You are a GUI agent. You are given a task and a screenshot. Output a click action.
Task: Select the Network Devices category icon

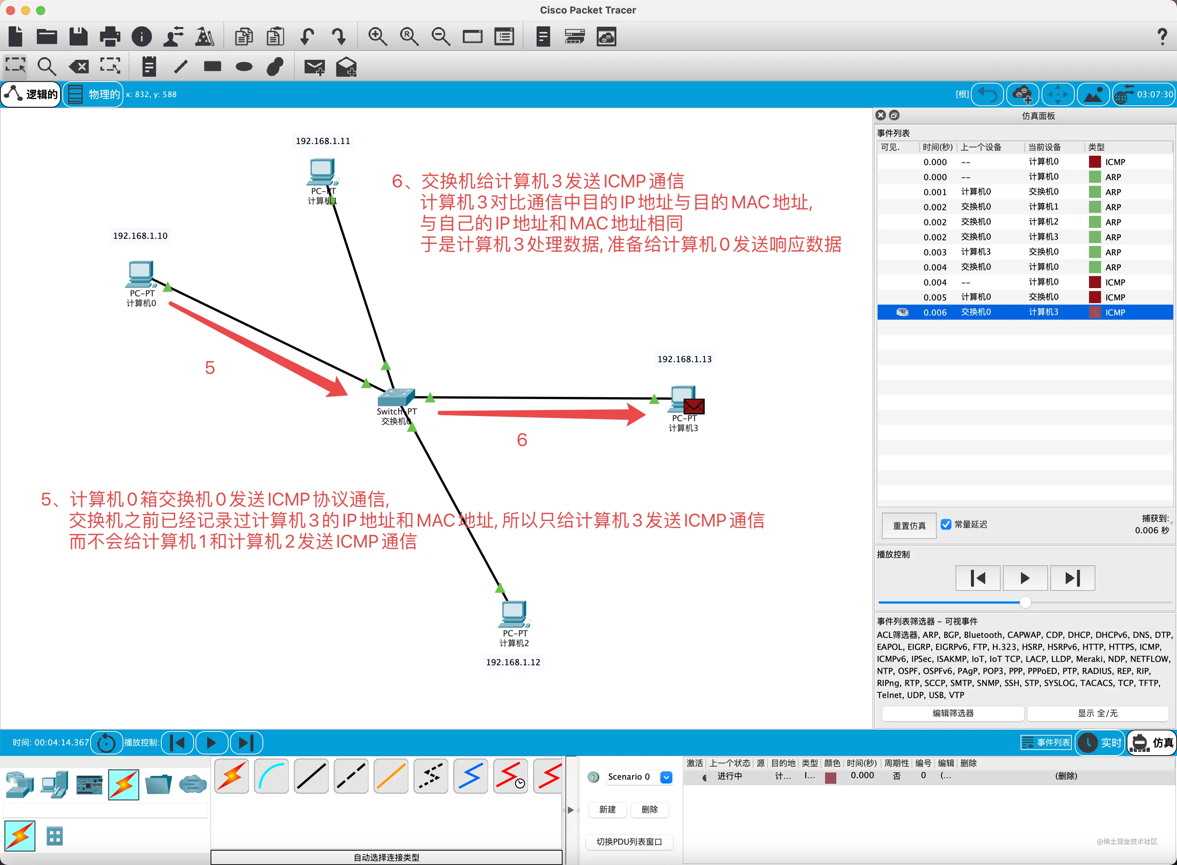click(x=20, y=785)
